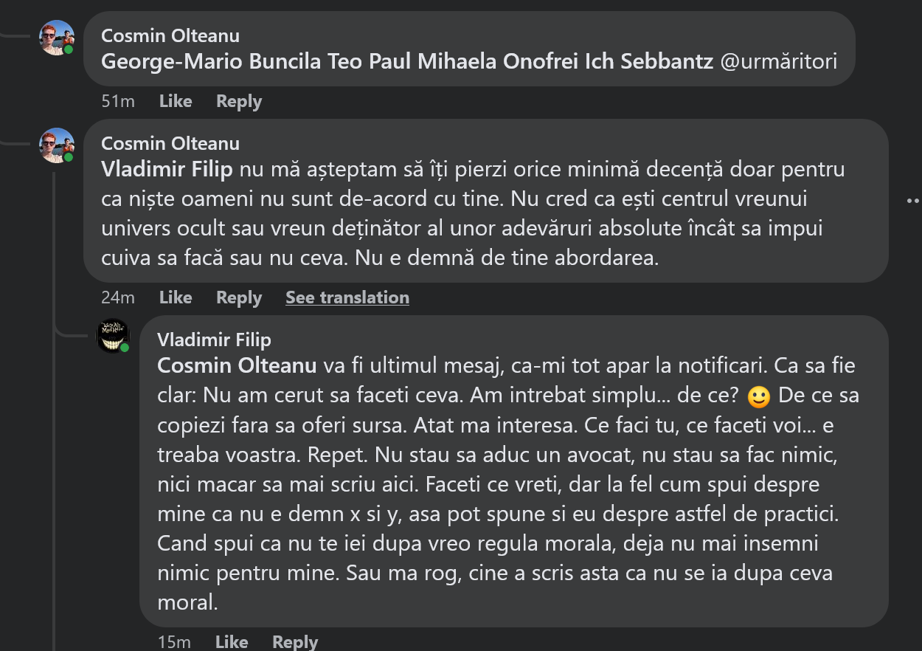
Task: Open George-Mario Buncila's tagged profile
Action: pos(211,61)
